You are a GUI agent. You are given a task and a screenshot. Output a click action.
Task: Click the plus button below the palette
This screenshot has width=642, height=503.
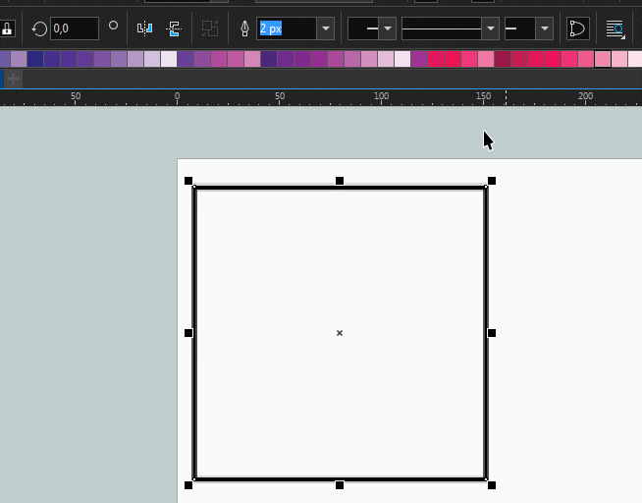(13, 78)
